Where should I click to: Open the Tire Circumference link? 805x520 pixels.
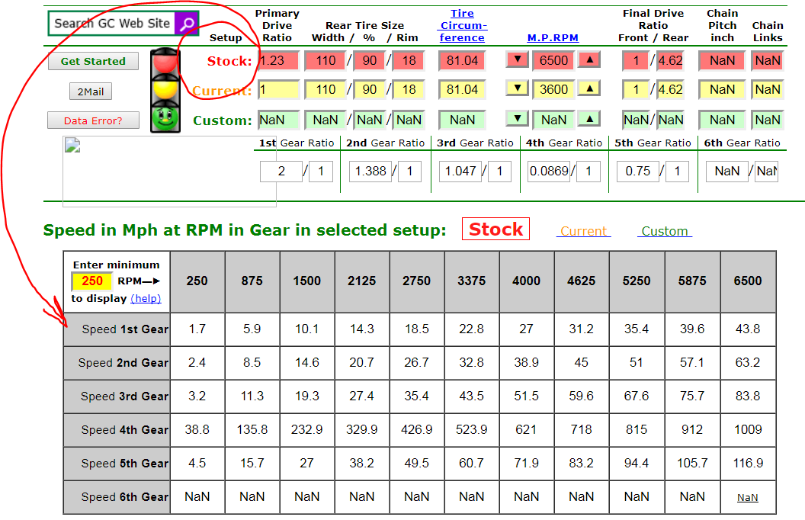[462, 25]
